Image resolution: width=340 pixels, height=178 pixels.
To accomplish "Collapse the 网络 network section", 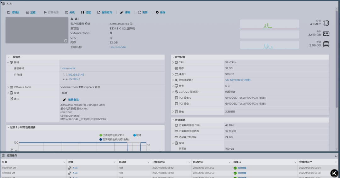I will click(8, 62).
